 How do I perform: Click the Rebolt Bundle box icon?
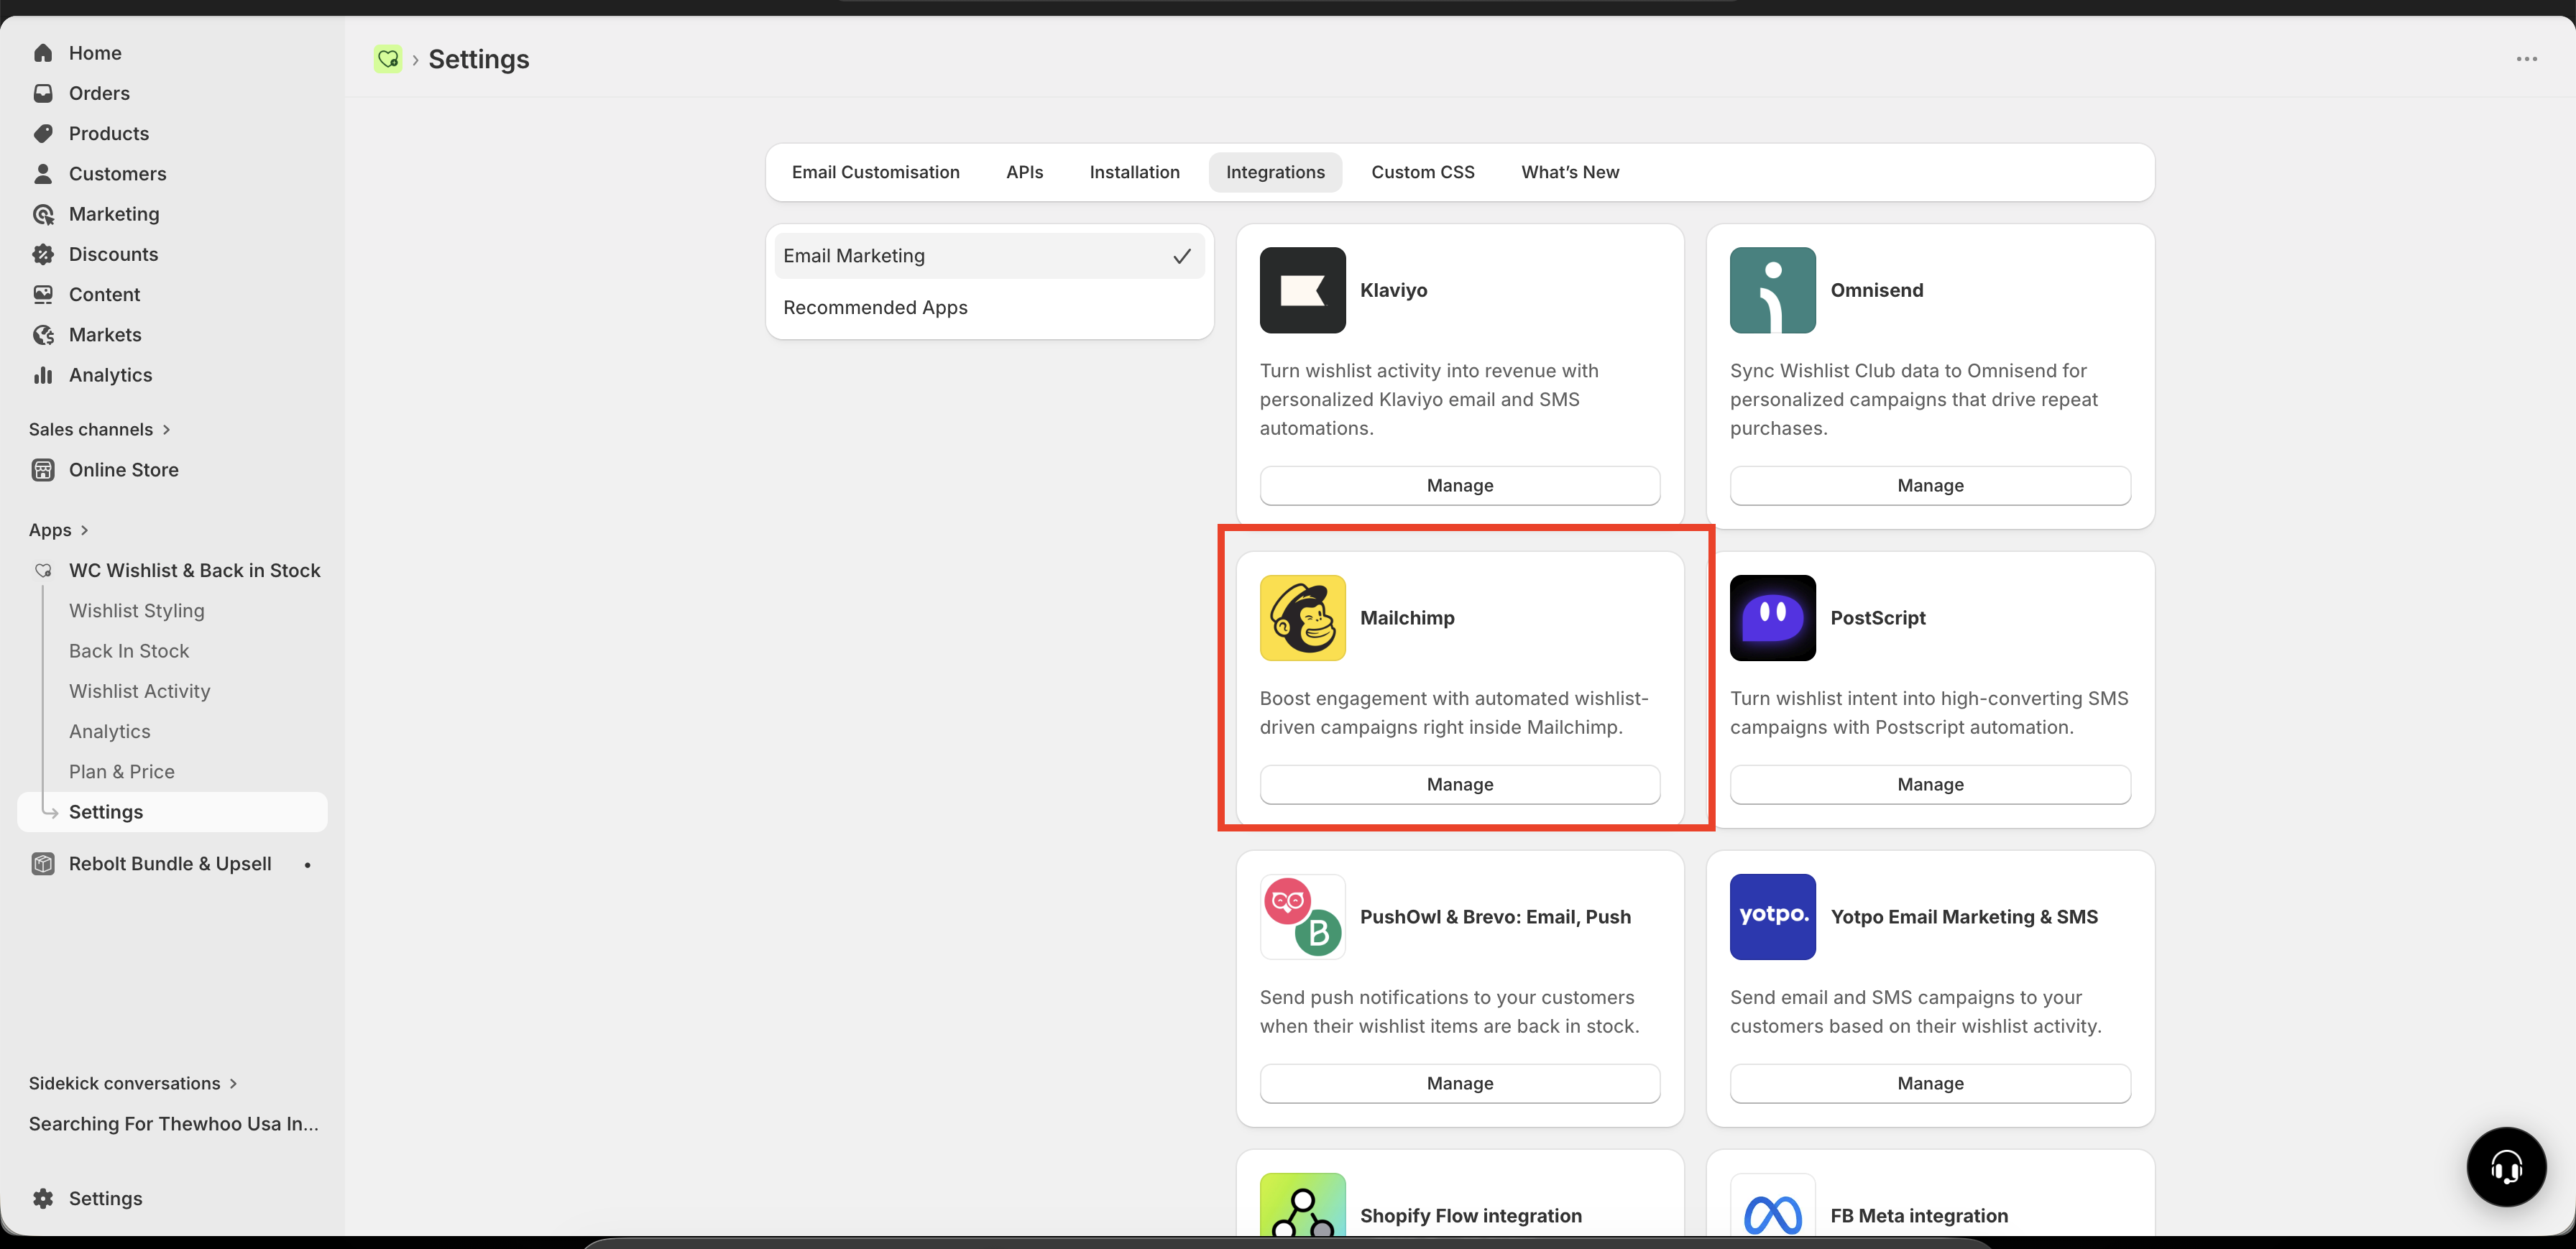[43, 864]
